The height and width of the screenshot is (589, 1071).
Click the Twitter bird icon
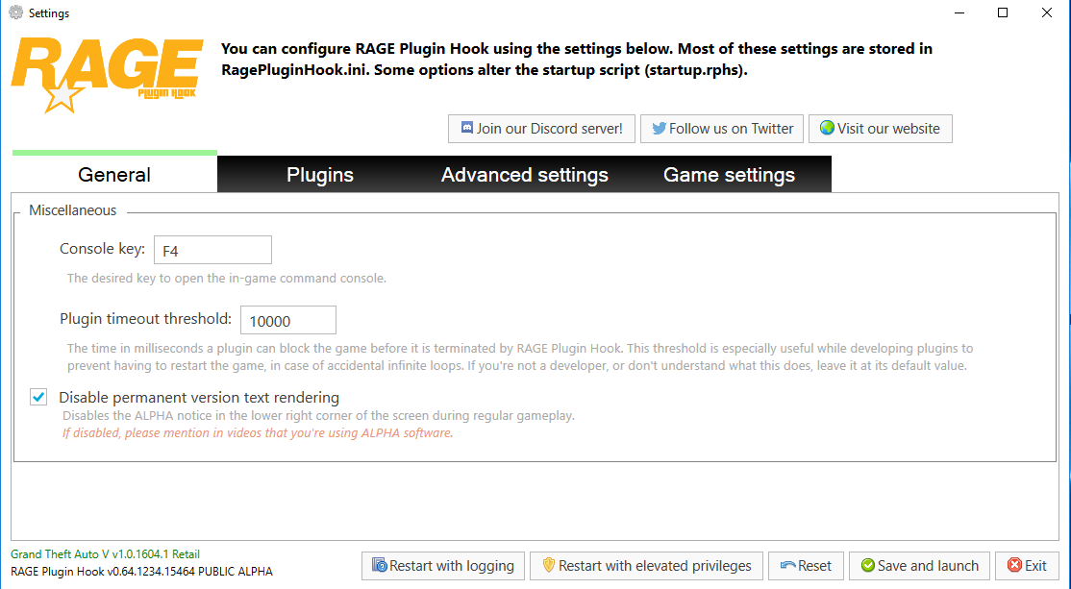[x=659, y=129]
